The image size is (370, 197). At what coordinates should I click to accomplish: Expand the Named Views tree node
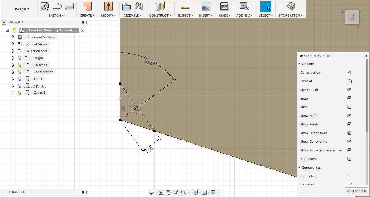click(13, 44)
